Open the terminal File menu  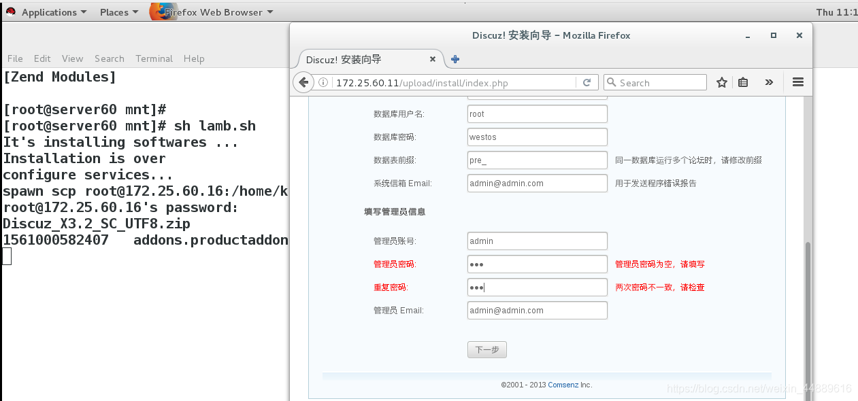[x=15, y=58]
